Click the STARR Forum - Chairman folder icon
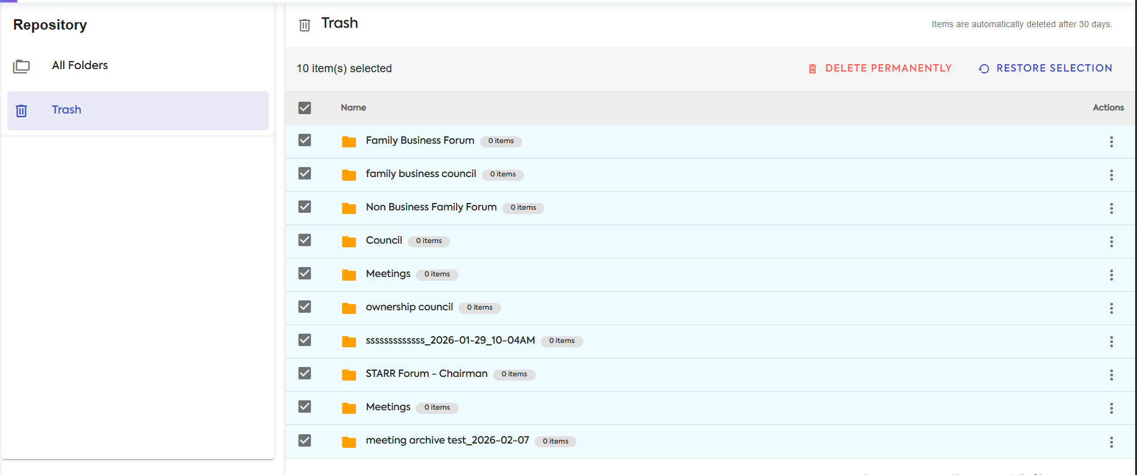The width and height of the screenshot is (1137, 475). [349, 374]
